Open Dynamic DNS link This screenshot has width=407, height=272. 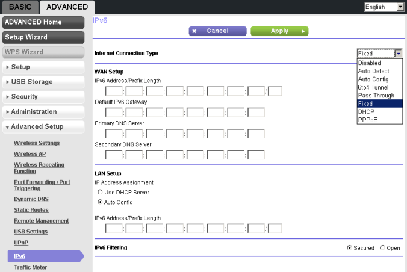tap(31, 199)
